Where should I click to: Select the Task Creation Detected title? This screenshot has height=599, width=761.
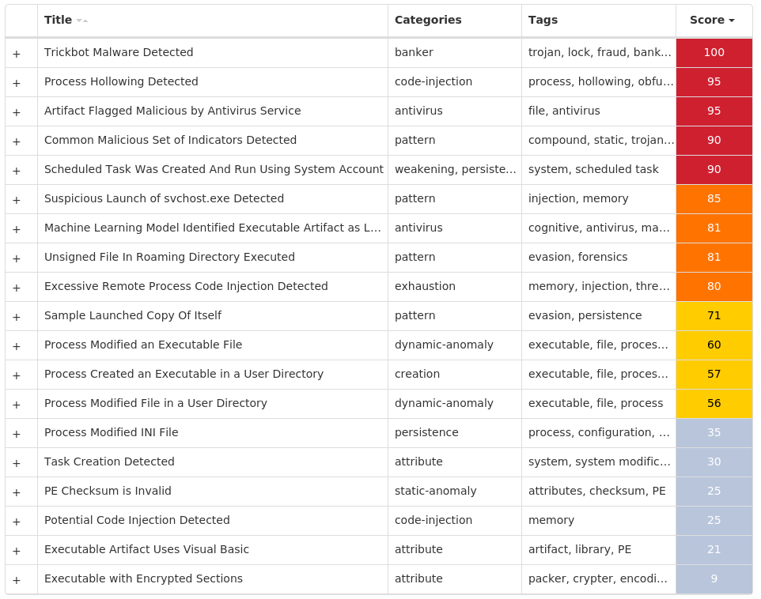tap(109, 461)
